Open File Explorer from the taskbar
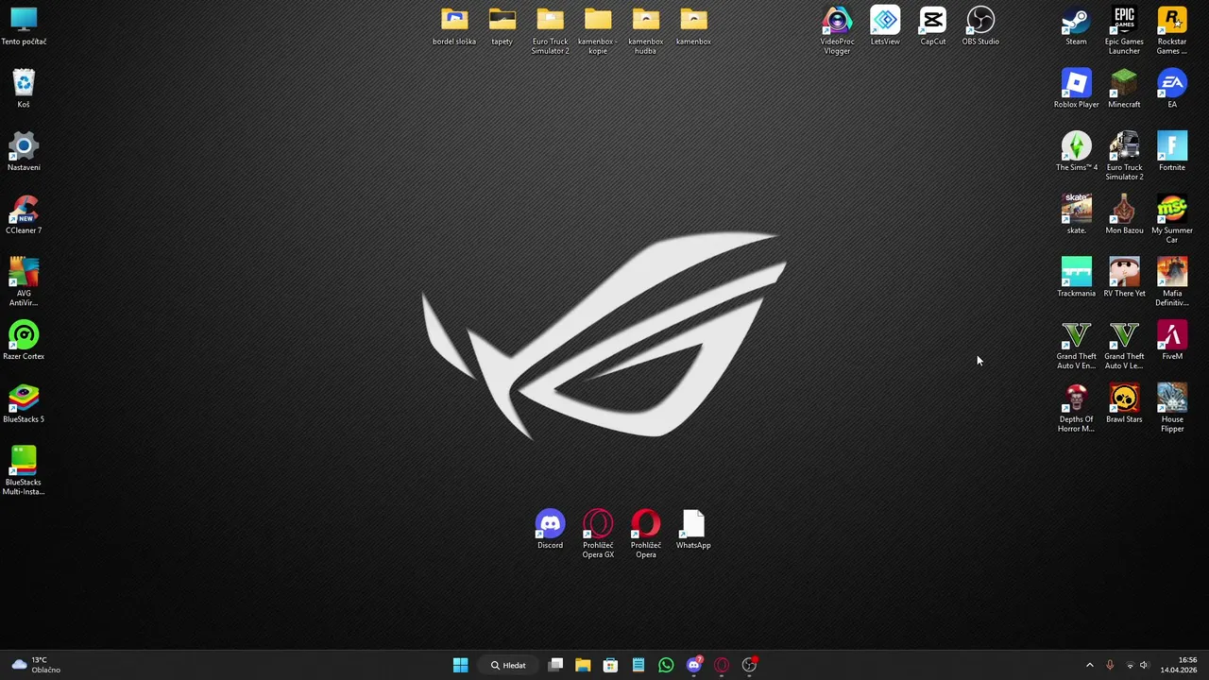1209x680 pixels. pos(583,665)
